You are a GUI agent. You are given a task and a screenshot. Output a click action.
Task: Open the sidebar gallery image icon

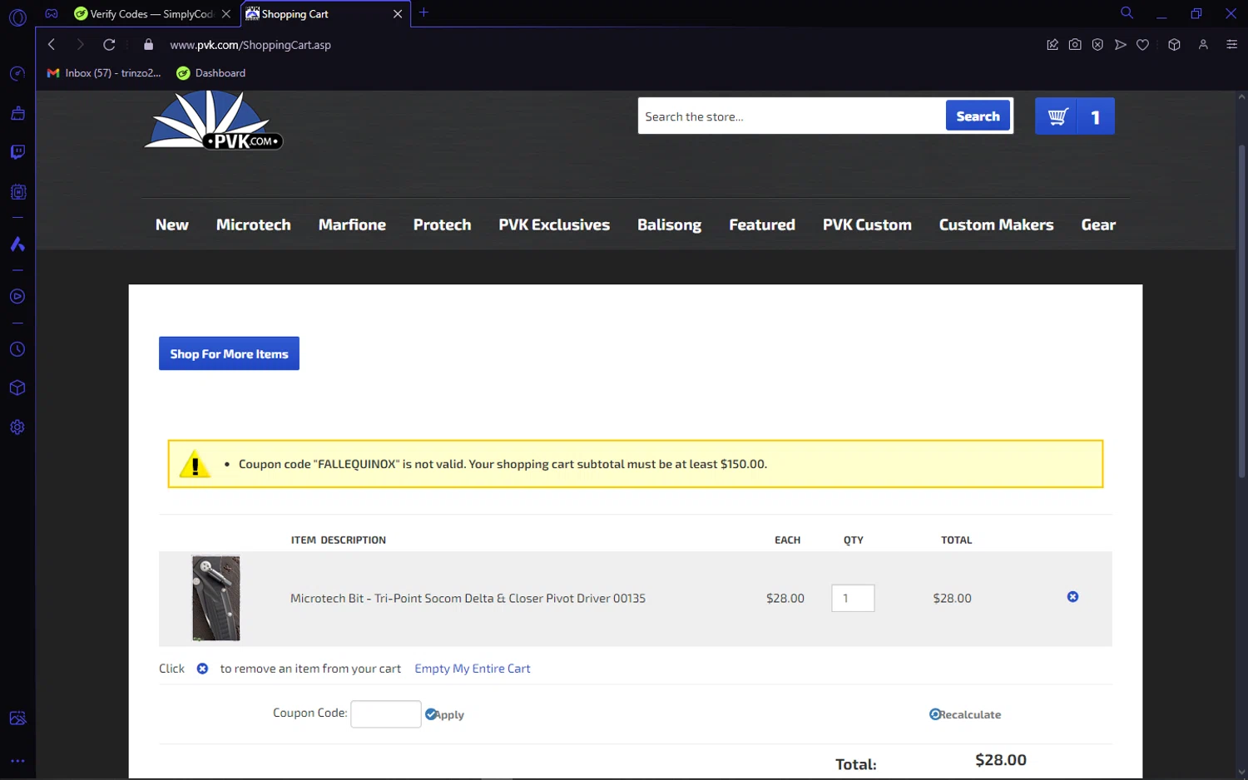point(17,718)
